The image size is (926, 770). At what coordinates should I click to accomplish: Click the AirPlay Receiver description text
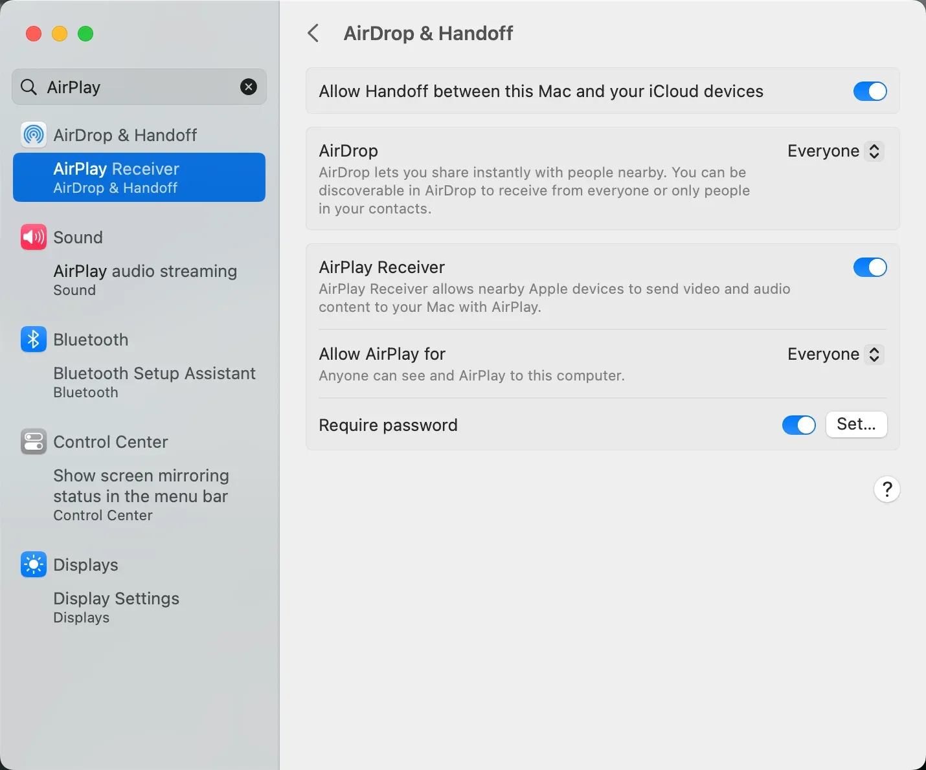[x=554, y=298]
